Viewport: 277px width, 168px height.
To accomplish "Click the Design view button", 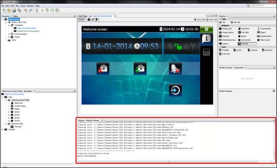I will click(x=82, y=20).
